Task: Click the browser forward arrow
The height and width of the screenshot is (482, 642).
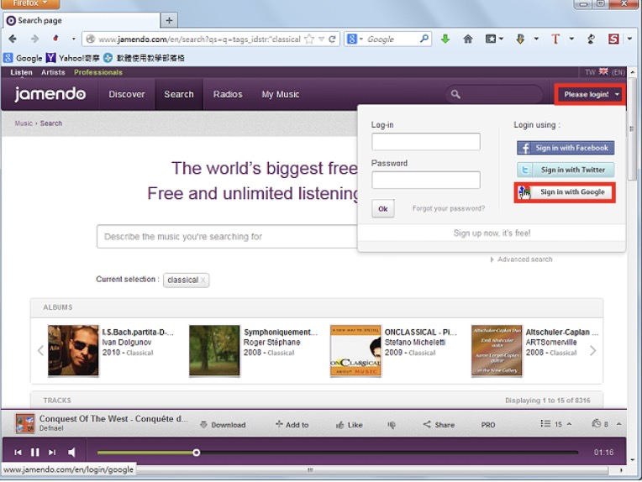Action: click(x=34, y=39)
